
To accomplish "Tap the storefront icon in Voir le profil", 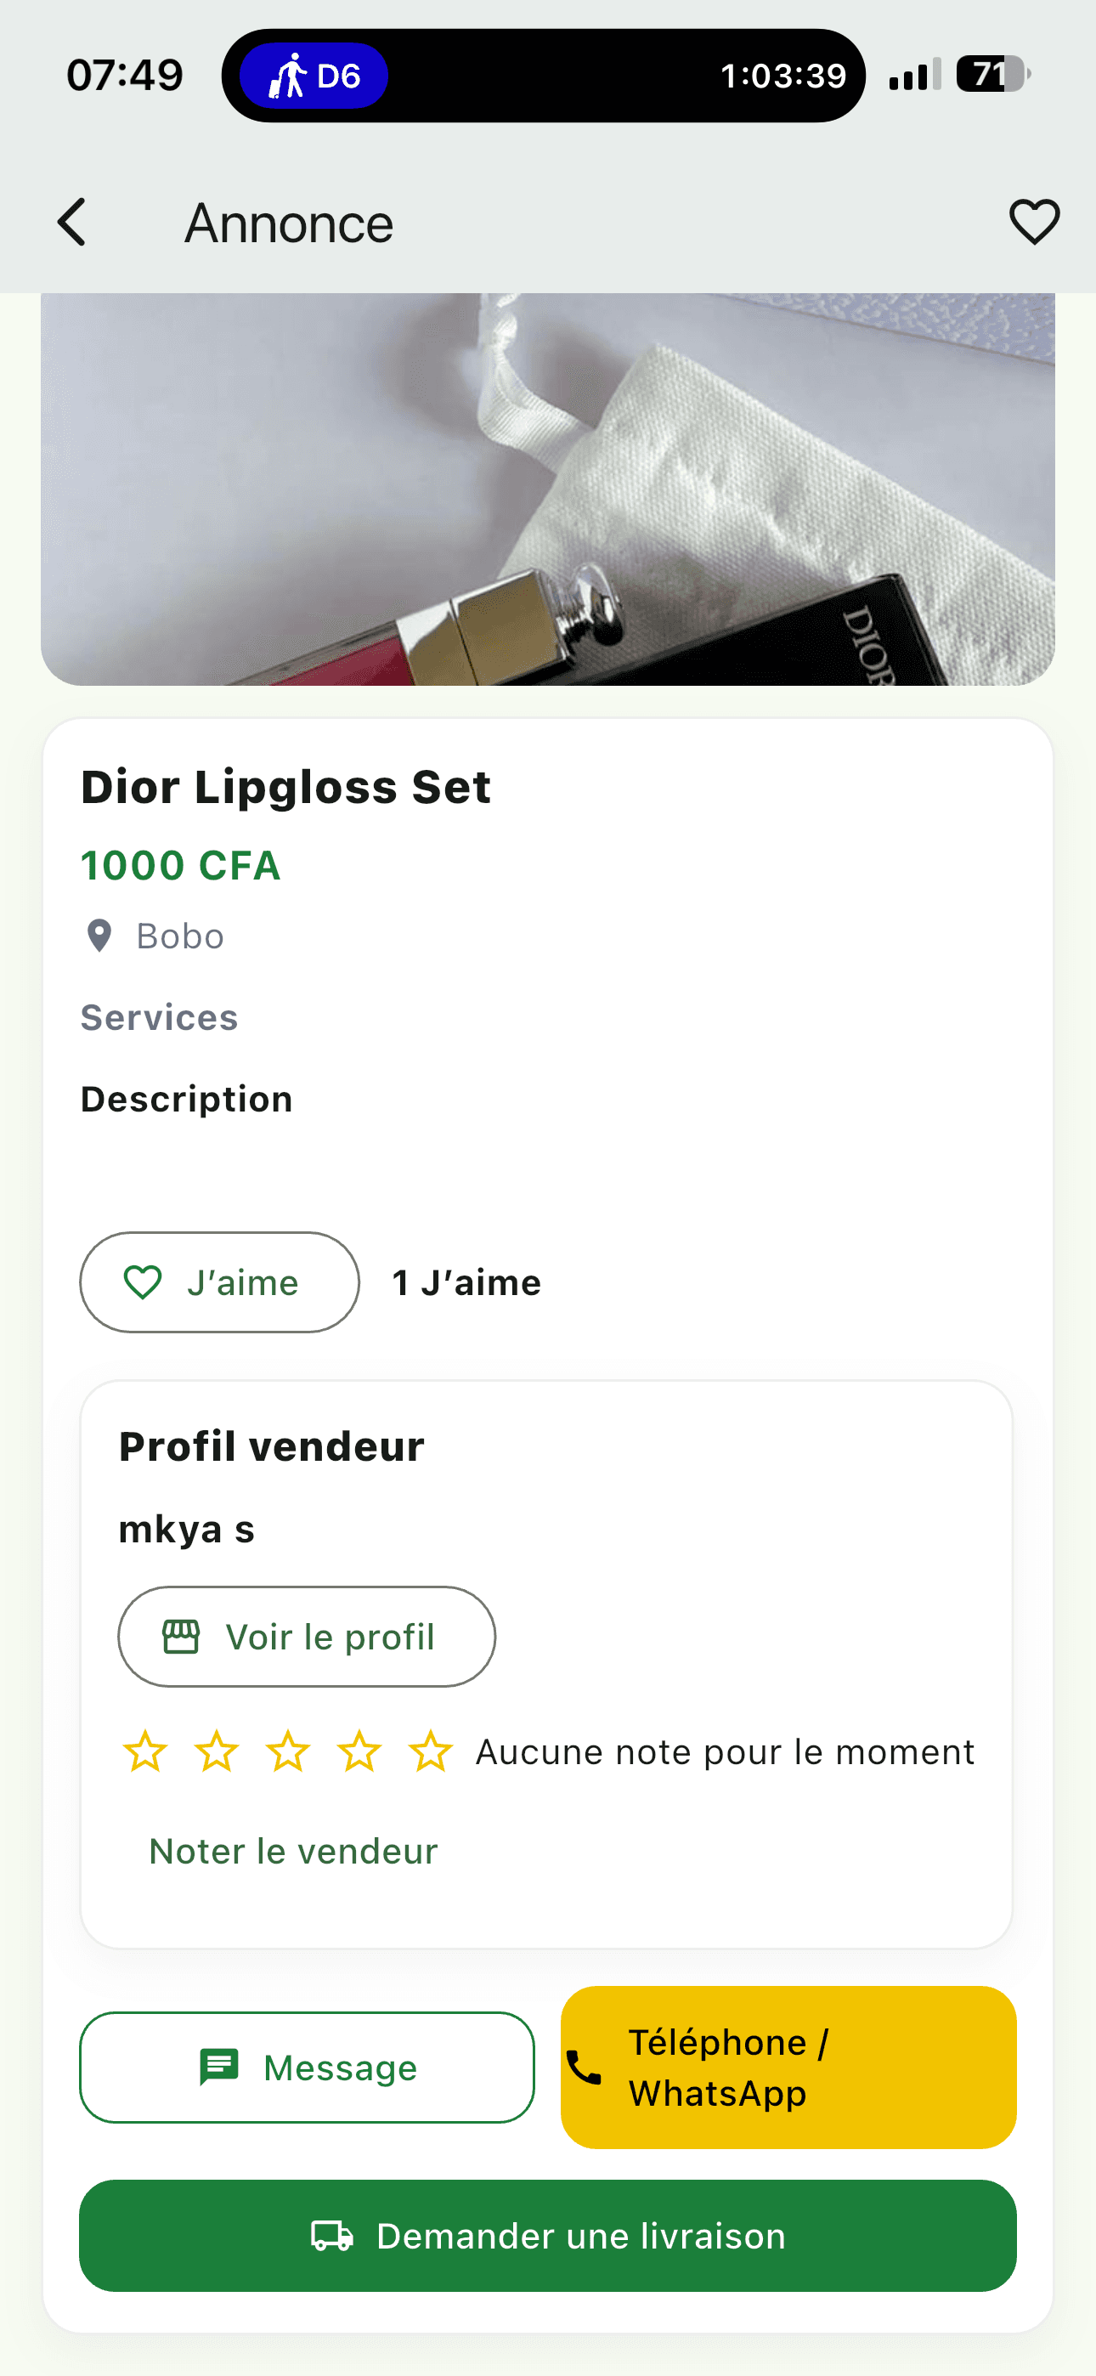I will click(181, 1638).
